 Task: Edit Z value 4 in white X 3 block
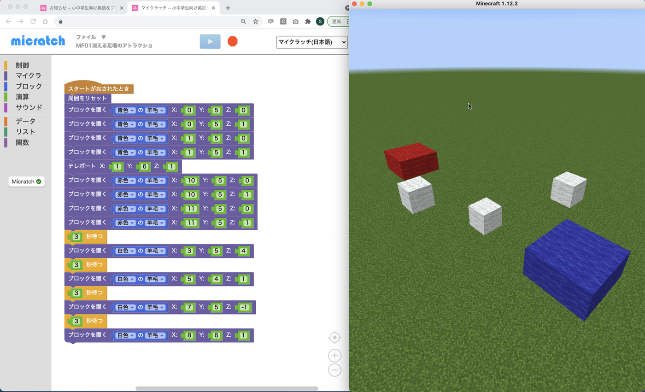coord(243,251)
